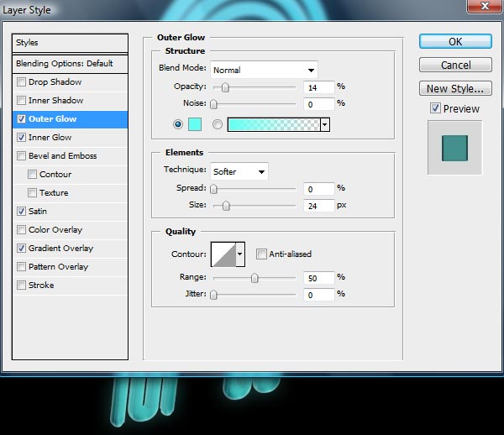Select the solid color radio button
The height and width of the screenshot is (435, 504).
tap(178, 124)
